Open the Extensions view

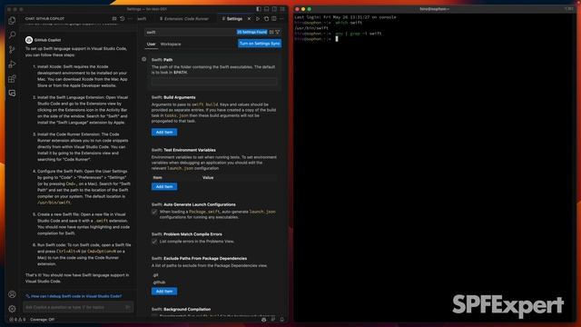point(12,79)
